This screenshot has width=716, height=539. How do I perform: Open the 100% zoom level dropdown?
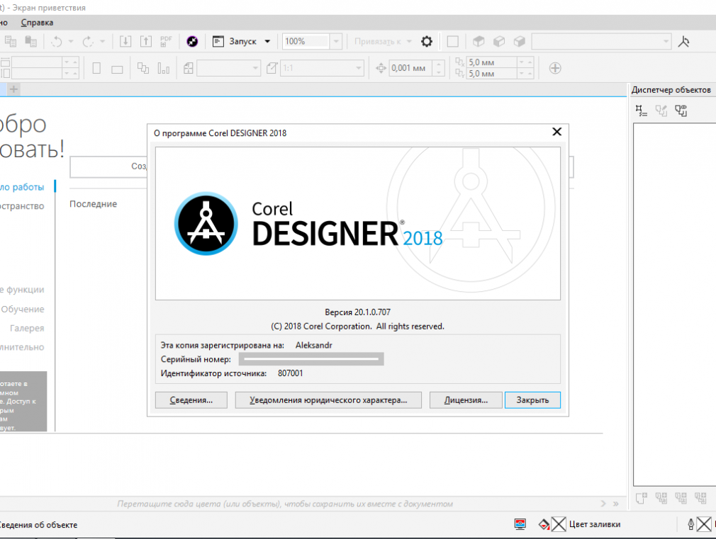click(x=335, y=42)
